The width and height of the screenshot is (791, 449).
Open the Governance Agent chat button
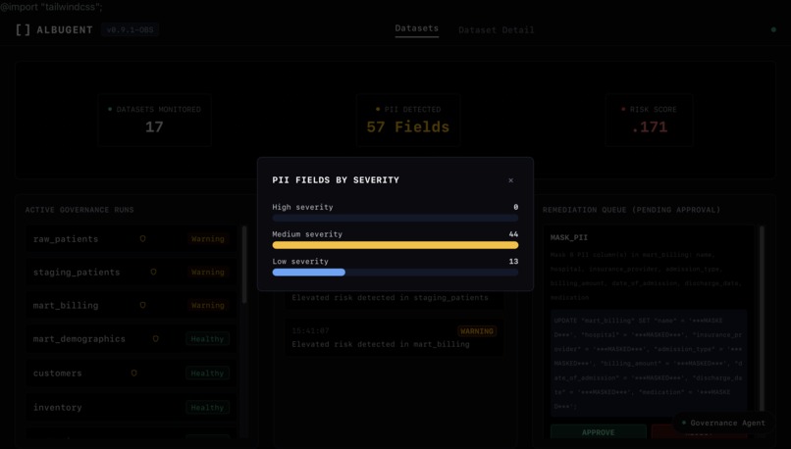tap(723, 424)
